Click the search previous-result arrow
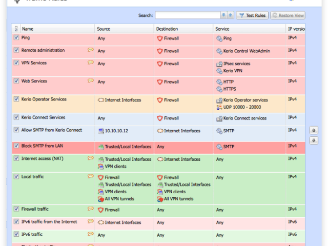This screenshot has height=246, width=328. (x=231, y=15)
